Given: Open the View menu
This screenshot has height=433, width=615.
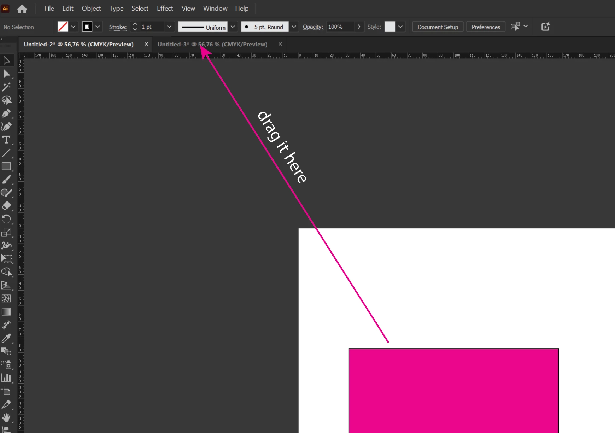Looking at the screenshot, I should point(188,8).
